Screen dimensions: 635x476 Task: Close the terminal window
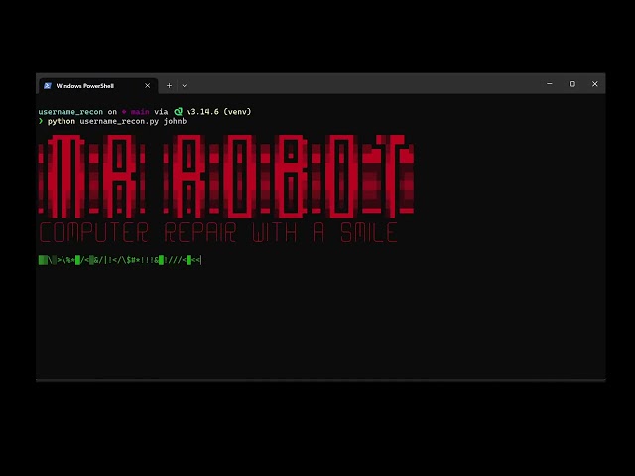pyautogui.click(x=595, y=84)
